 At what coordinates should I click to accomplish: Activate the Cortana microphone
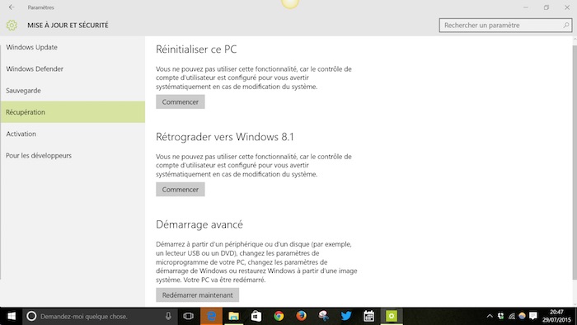tap(168, 316)
